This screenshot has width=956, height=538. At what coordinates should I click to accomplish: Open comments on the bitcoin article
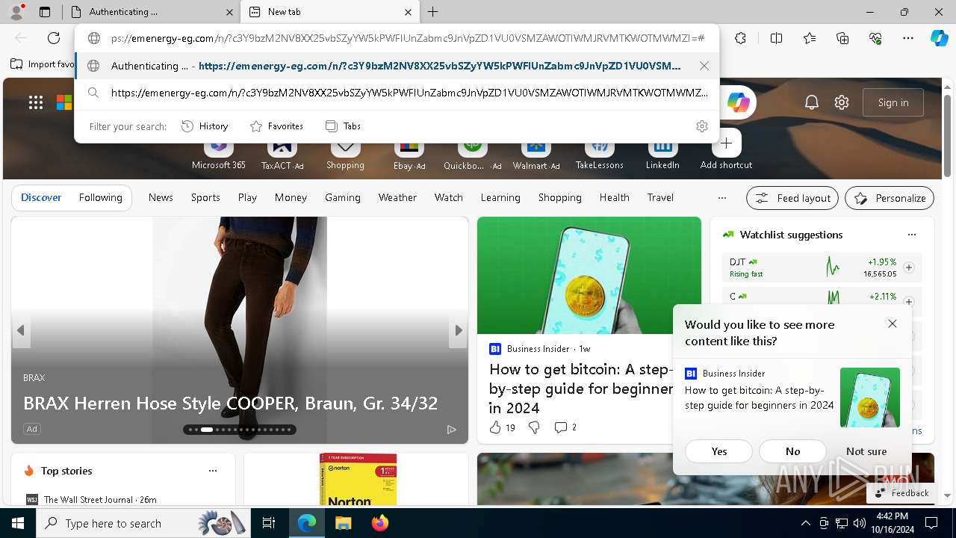coord(565,427)
